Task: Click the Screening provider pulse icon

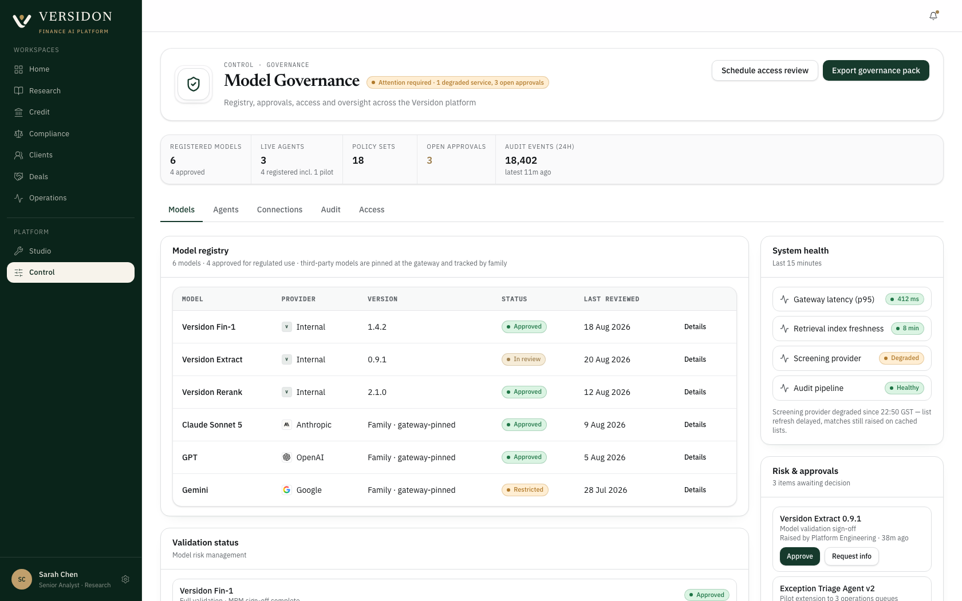Action: coord(784,358)
